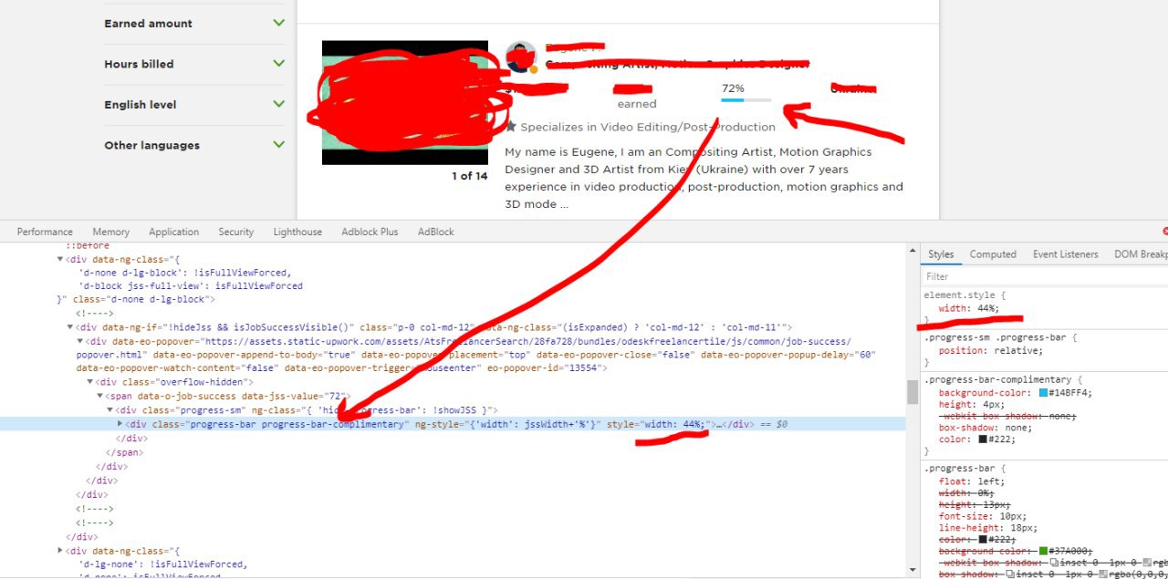This screenshot has height=579, width=1168.
Task: Switch to the Application tab
Action: (173, 232)
